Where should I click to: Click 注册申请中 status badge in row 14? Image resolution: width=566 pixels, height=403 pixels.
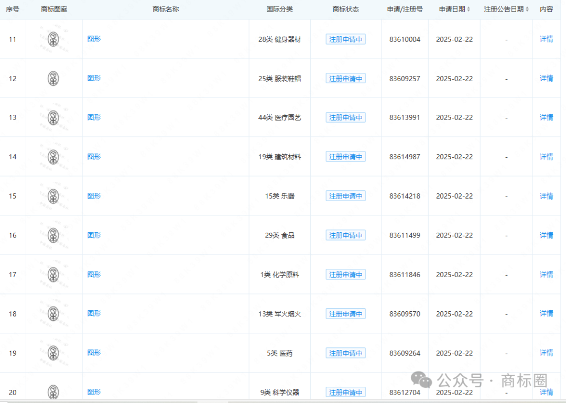tap(345, 157)
